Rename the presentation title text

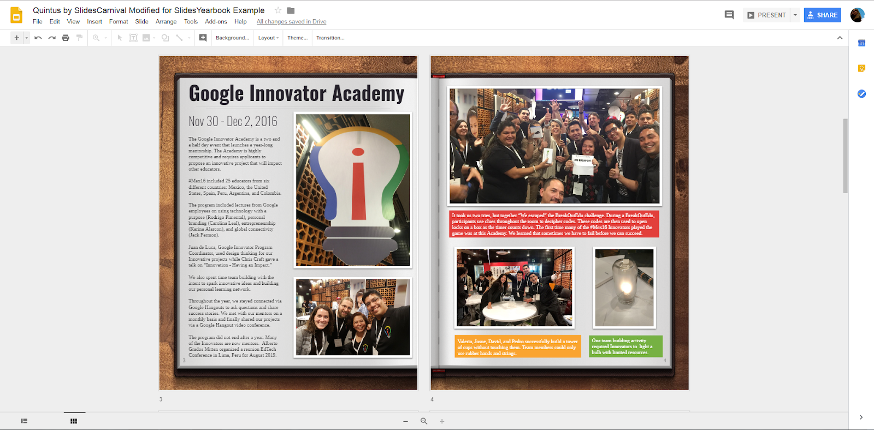click(x=149, y=10)
